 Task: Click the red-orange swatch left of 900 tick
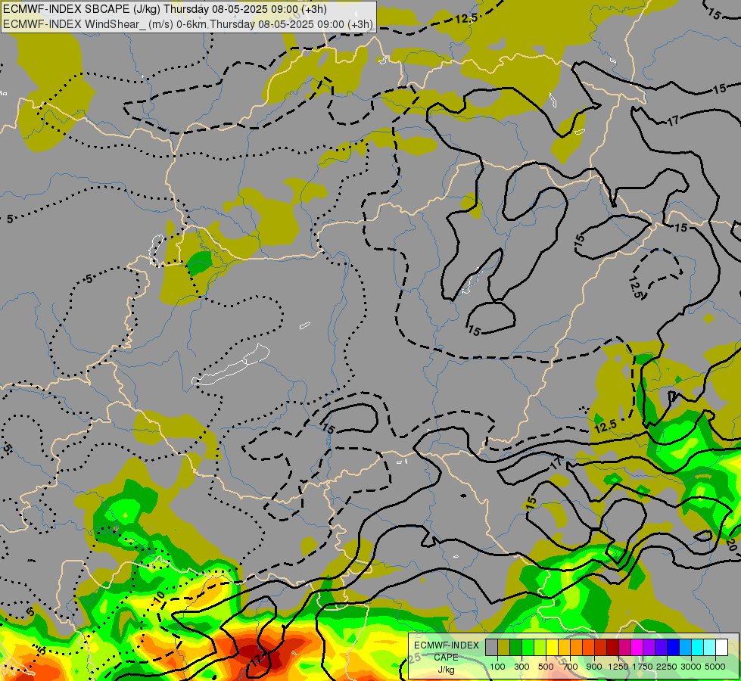pyautogui.click(x=589, y=647)
